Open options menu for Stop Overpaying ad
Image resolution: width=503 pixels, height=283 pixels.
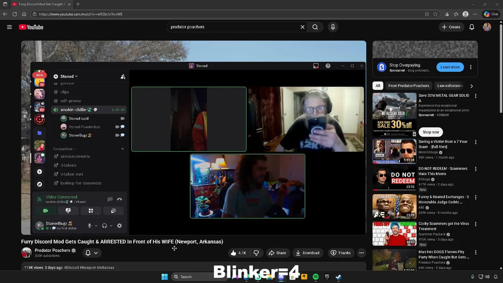[x=471, y=67]
